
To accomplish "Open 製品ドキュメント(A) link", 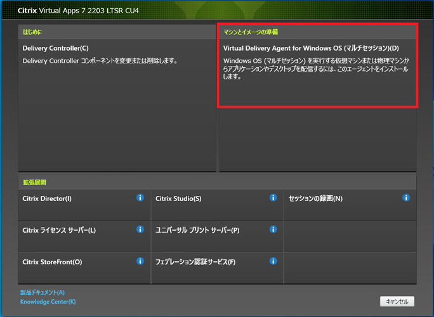I will click(43, 292).
